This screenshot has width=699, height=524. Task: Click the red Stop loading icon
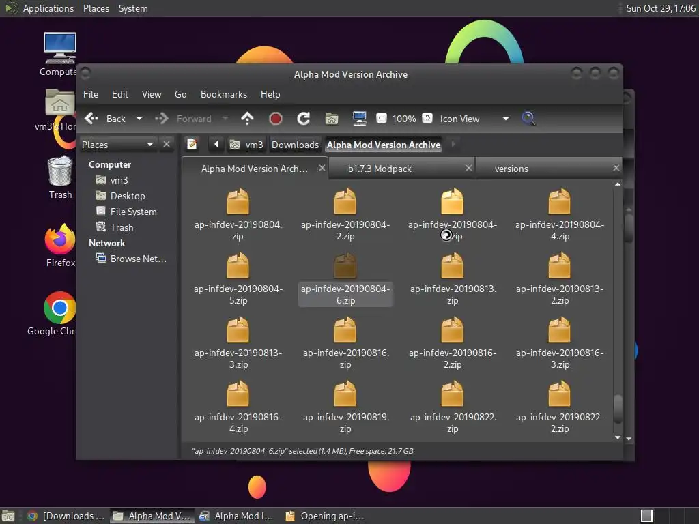pos(276,119)
